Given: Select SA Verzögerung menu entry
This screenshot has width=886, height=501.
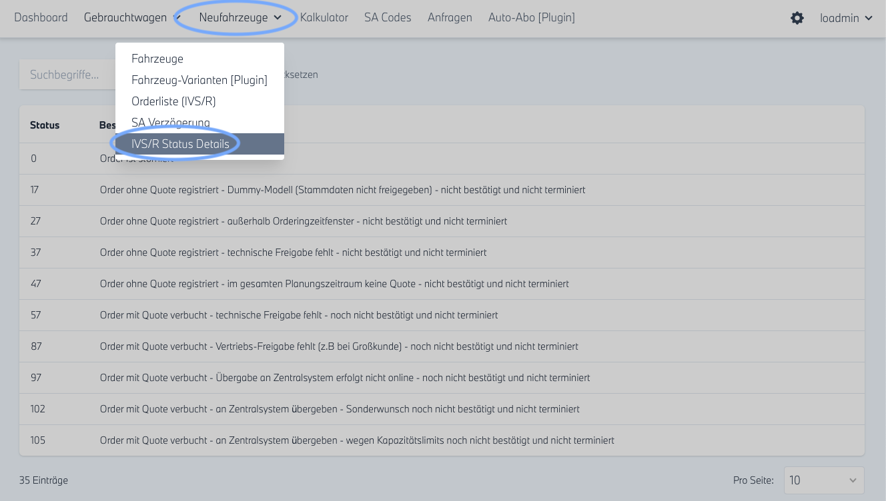Looking at the screenshot, I should click(171, 123).
